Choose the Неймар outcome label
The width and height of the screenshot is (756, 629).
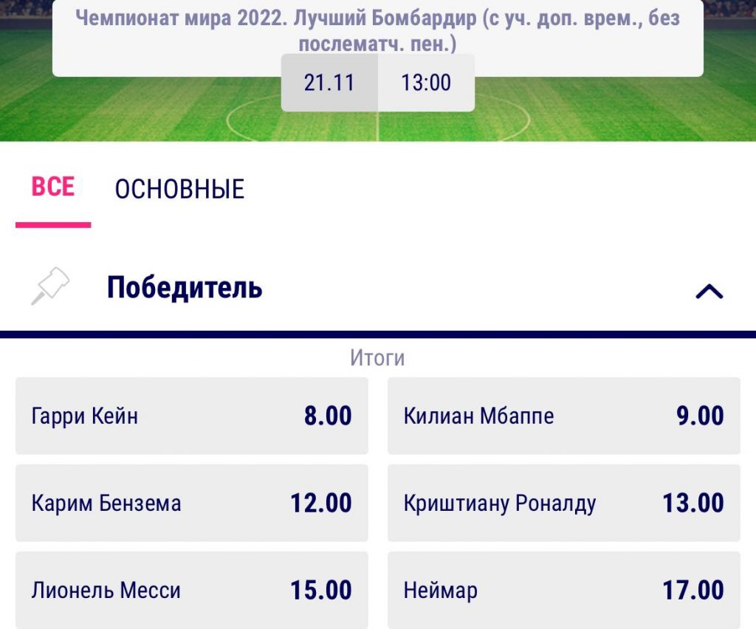(441, 591)
